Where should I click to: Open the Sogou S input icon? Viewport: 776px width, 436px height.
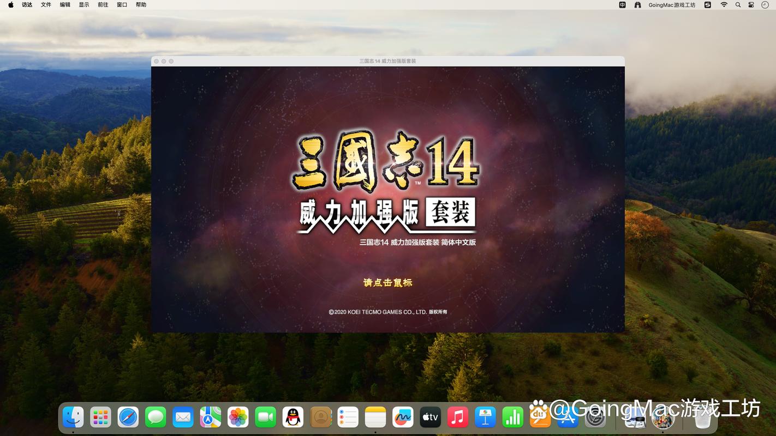tap(707, 4)
